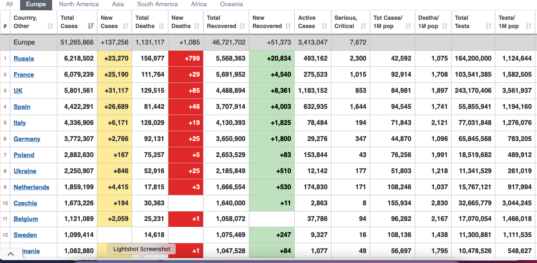Open the France country link

pos(24,75)
